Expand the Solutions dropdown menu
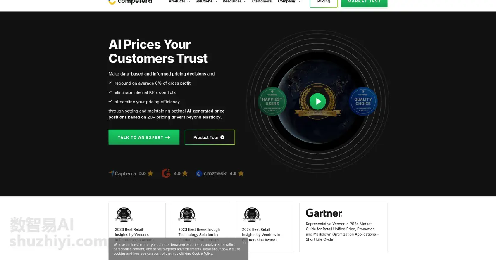The image size is (496, 260). pyautogui.click(x=206, y=2)
